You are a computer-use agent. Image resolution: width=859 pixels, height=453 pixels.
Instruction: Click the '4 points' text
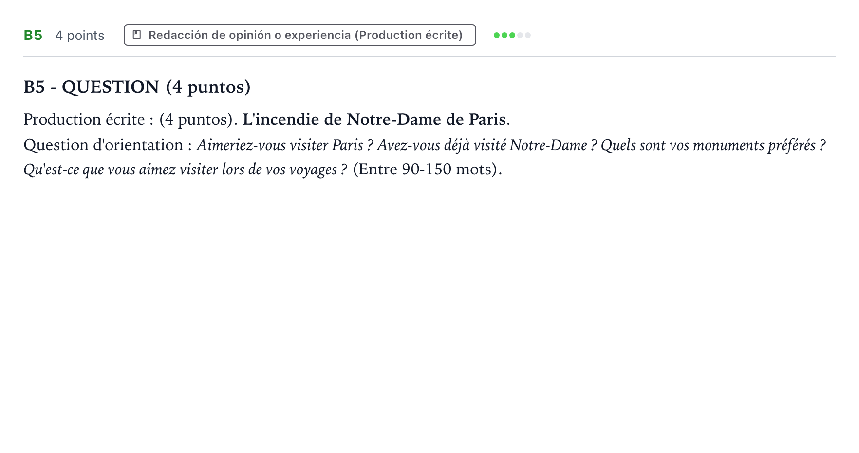80,36
